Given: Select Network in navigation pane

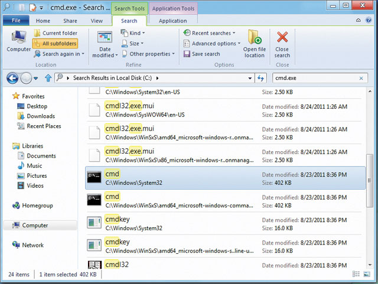Looking at the screenshot, I should point(28,245).
